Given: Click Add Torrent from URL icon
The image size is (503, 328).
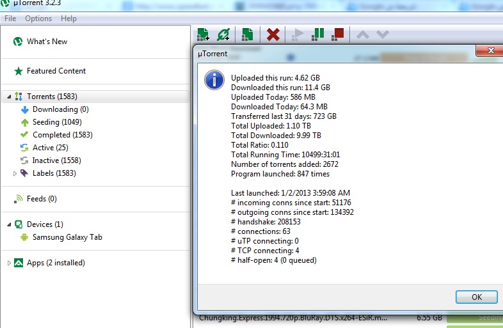Looking at the screenshot, I should point(223,35).
